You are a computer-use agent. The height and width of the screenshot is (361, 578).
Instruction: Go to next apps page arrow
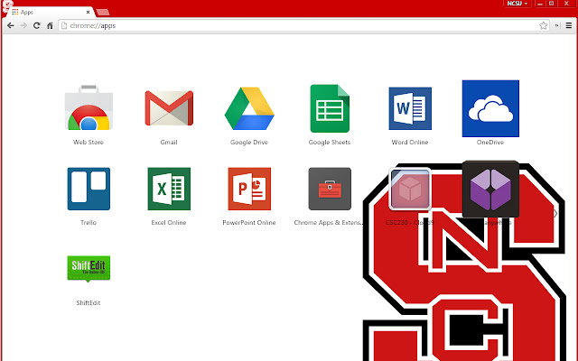(x=555, y=213)
